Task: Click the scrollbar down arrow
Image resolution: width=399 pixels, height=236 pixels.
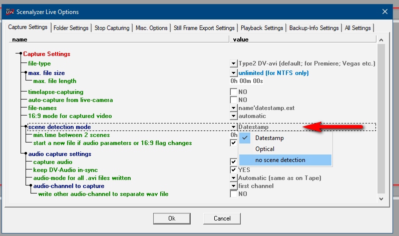Action: click(381, 199)
